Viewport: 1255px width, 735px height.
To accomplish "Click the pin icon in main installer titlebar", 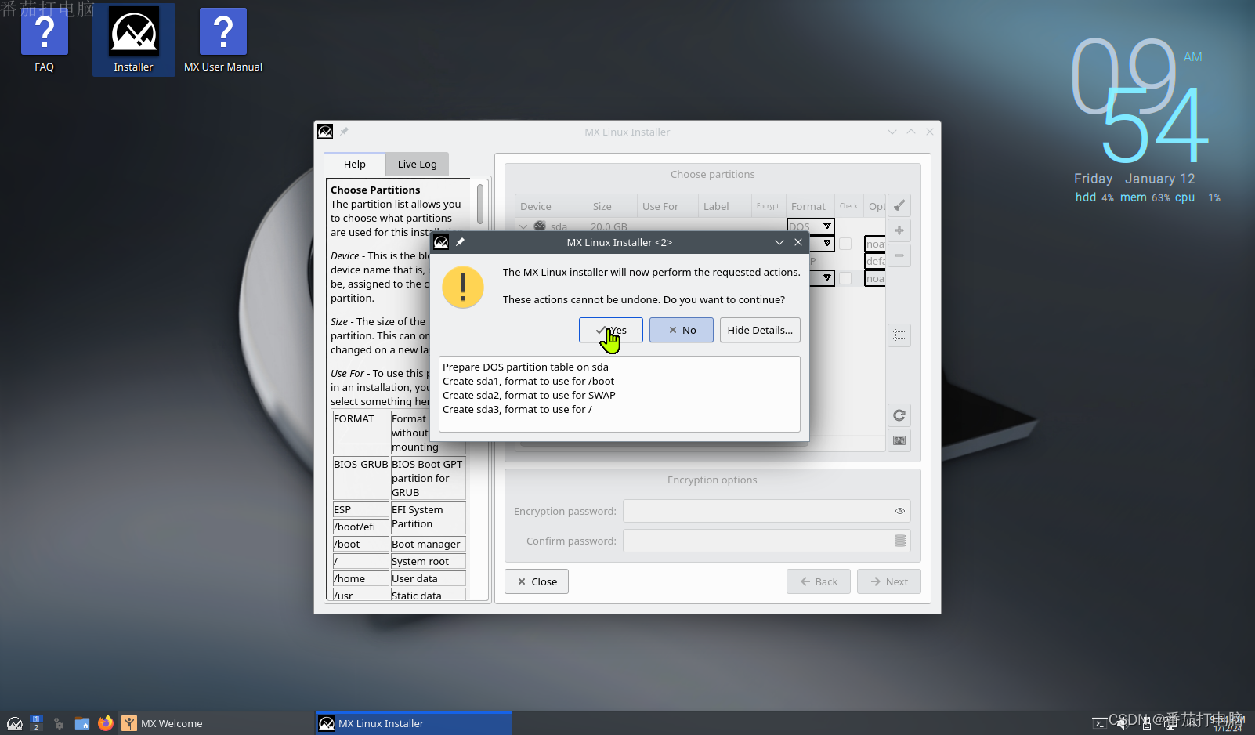I will point(344,132).
